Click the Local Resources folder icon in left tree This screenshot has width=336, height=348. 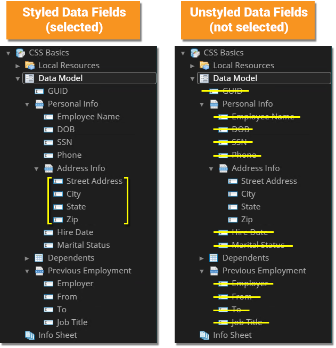[30, 66]
